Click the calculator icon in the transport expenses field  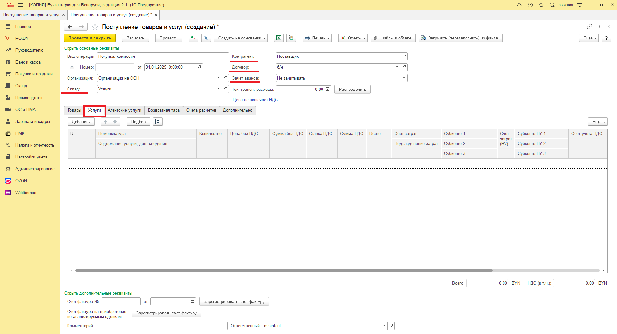coord(328,89)
